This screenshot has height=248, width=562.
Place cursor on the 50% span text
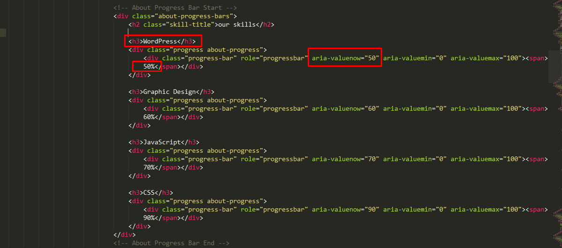tap(149, 67)
